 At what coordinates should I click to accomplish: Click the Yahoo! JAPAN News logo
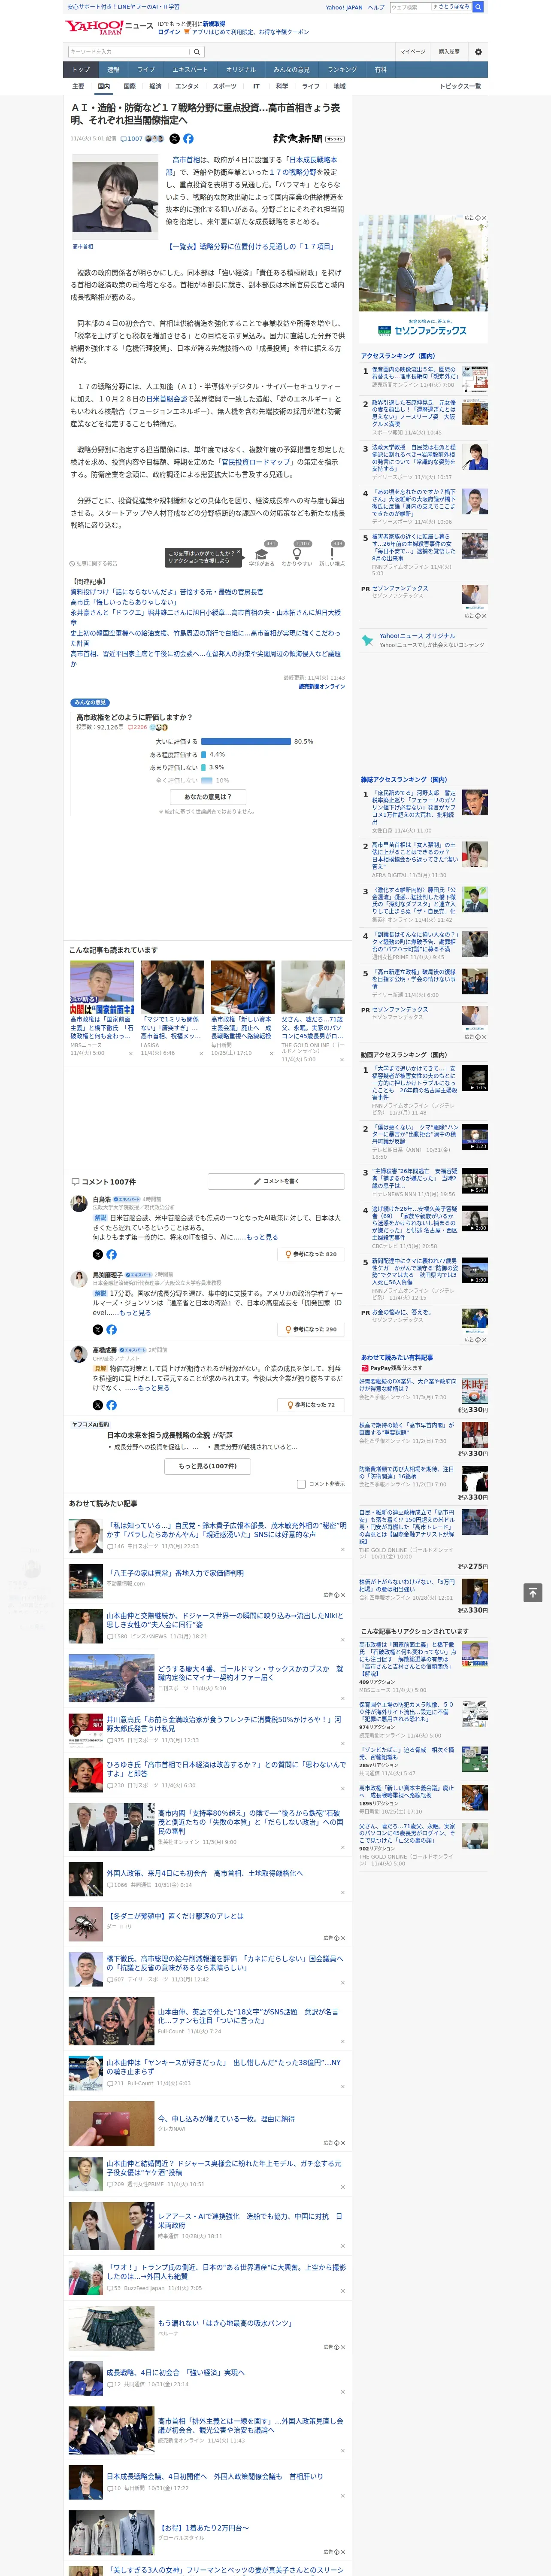(x=109, y=27)
